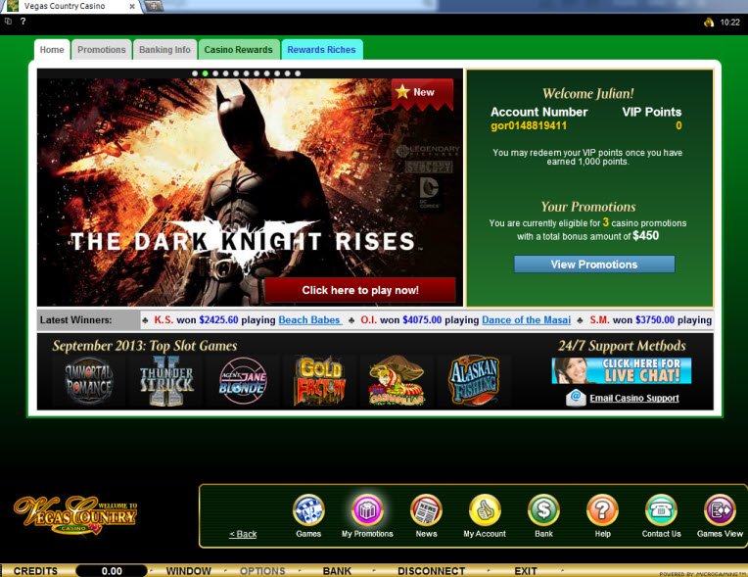This screenshot has height=577, width=748.
Task: Click the Vegas Country Casino logo
Action: pos(76,515)
